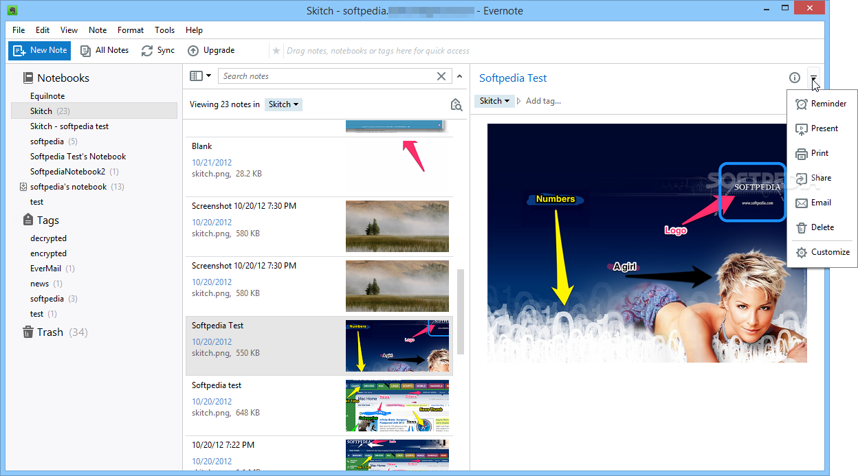The width and height of the screenshot is (858, 476).
Task: Choose Customize from the dropdown
Action: coord(822,252)
